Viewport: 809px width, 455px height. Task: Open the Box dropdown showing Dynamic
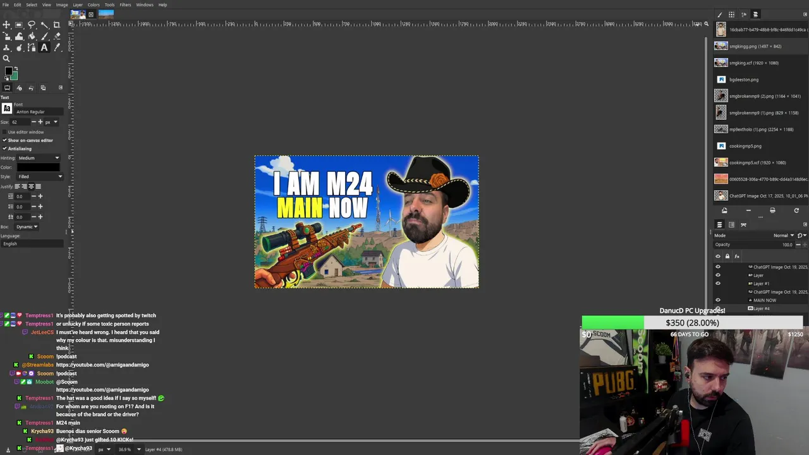[x=27, y=227]
